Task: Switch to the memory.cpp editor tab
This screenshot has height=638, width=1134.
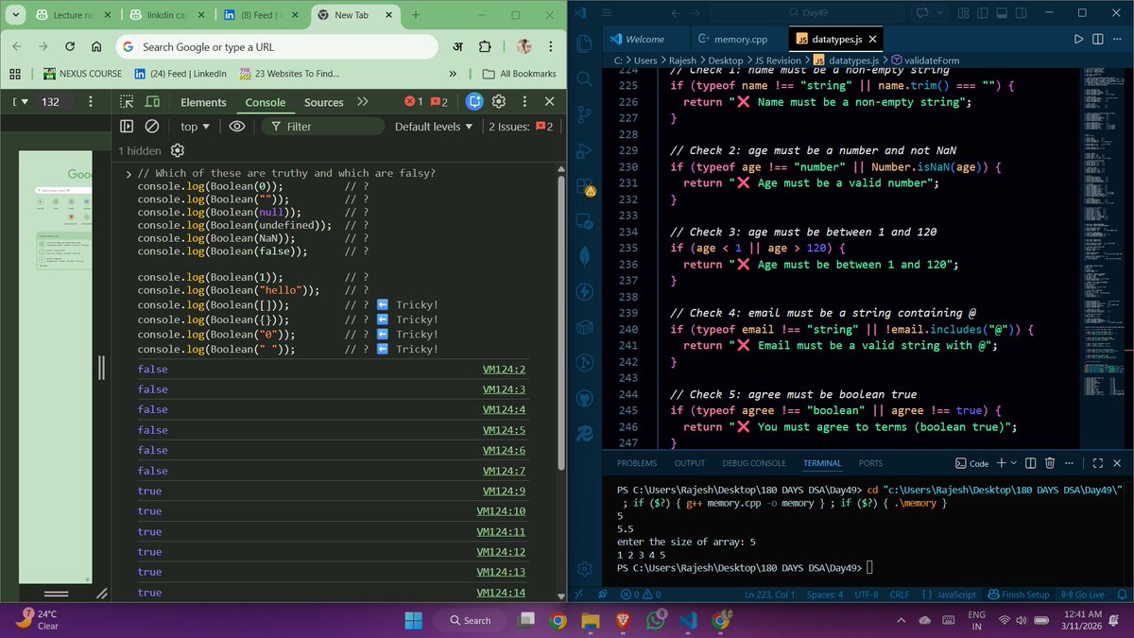Action: [x=740, y=39]
